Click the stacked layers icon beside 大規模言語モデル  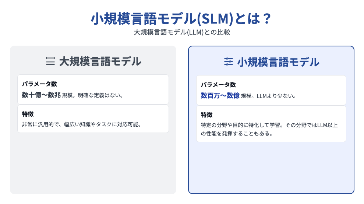(50, 61)
